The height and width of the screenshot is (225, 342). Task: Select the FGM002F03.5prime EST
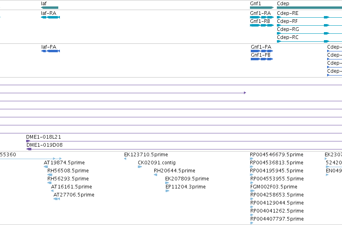[252, 191]
